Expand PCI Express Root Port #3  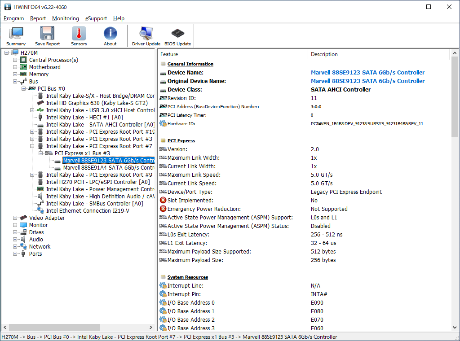(32, 139)
